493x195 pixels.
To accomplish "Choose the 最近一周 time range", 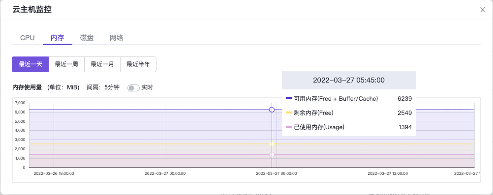I will (x=66, y=64).
